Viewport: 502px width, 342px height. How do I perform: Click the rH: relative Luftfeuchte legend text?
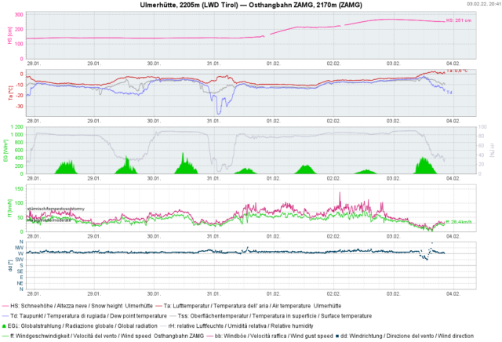coord(241,326)
